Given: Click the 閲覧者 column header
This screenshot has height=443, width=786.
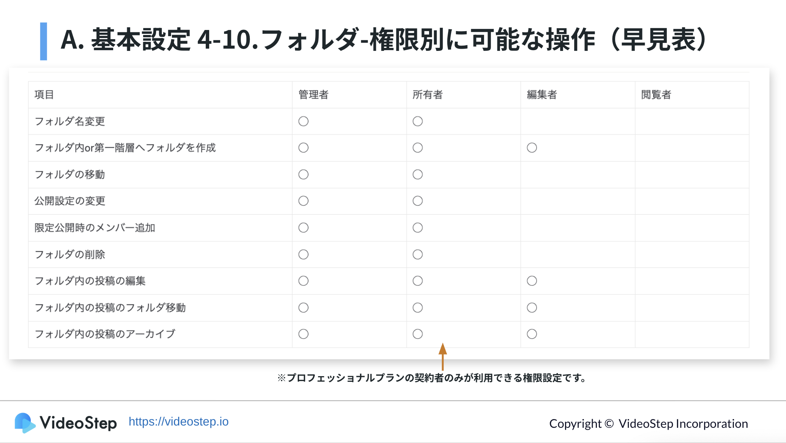Looking at the screenshot, I should 656,95.
